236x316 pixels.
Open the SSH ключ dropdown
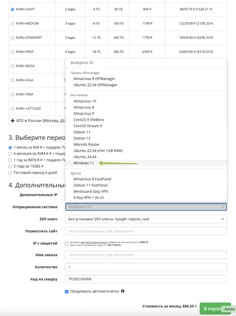pos(146,219)
